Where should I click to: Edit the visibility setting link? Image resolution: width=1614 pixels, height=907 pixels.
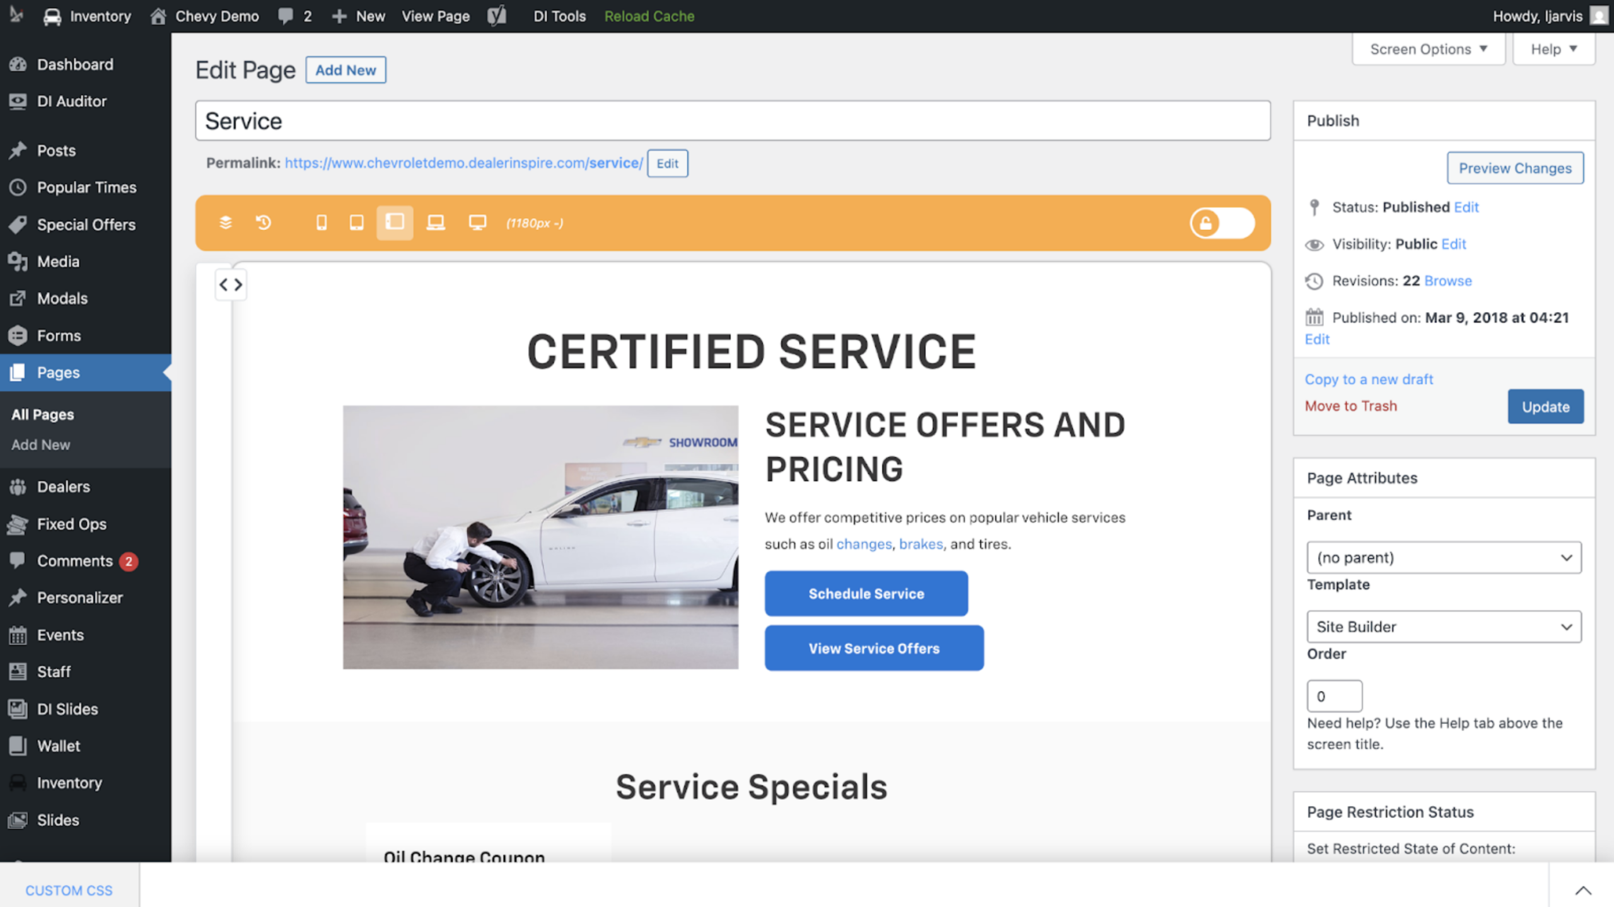pyautogui.click(x=1453, y=244)
